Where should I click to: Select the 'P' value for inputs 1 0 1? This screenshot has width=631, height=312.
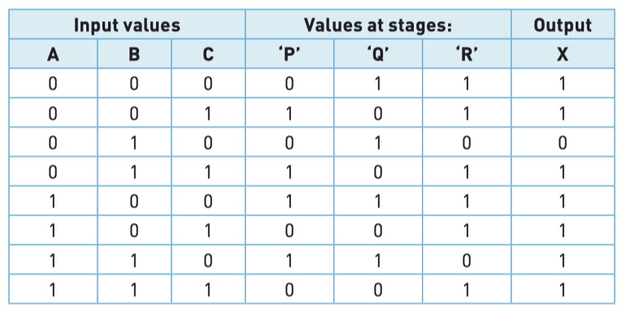(289, 231)
